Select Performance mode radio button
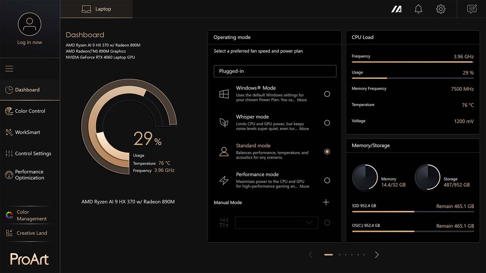 coord(327,180)
